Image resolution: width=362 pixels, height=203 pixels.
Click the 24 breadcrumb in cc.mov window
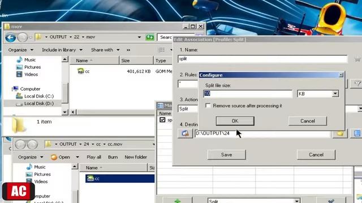coord(87,144)
